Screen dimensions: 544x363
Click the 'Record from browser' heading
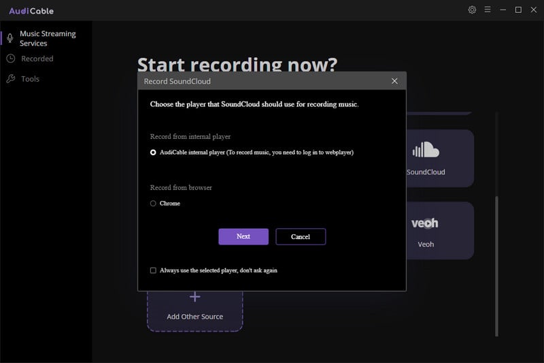181,187
